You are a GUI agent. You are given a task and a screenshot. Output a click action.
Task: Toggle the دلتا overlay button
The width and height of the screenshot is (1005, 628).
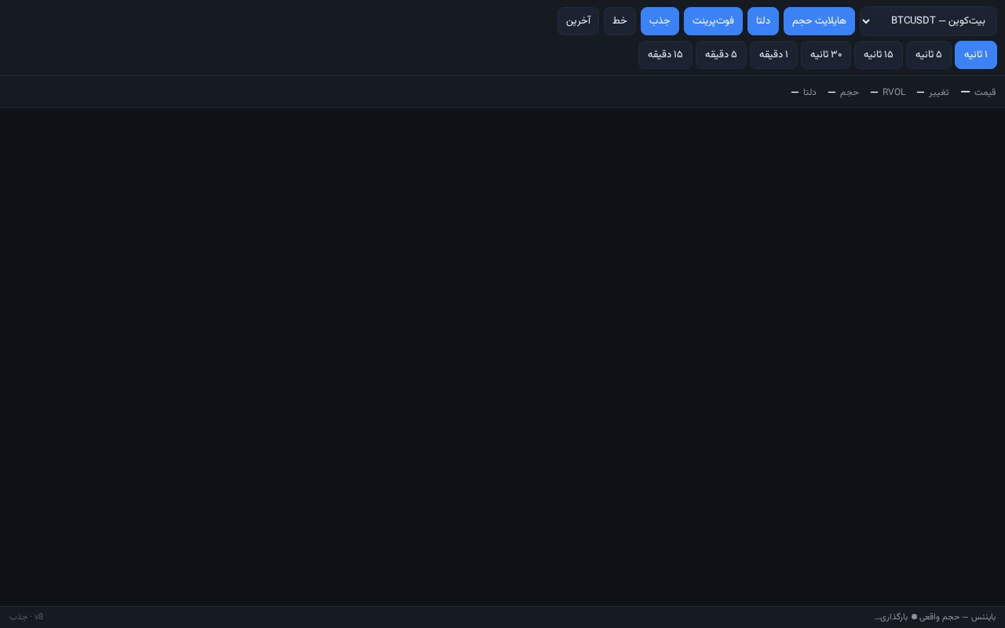pos(763,21)
